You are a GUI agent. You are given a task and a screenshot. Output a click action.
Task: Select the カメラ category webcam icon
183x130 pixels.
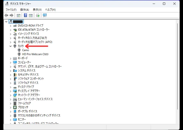pos(15,46)
